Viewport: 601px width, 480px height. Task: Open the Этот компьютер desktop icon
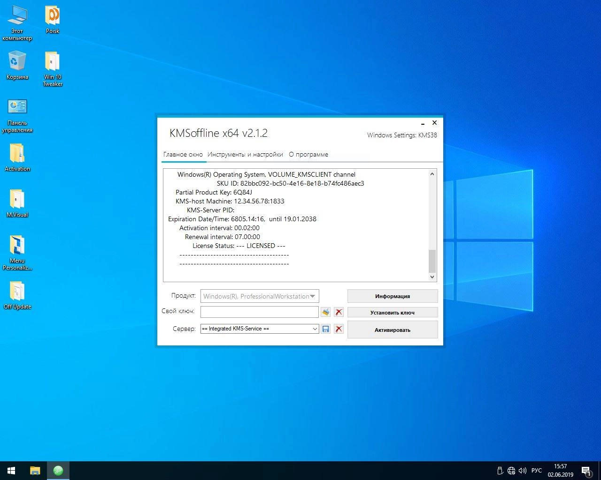17,22
